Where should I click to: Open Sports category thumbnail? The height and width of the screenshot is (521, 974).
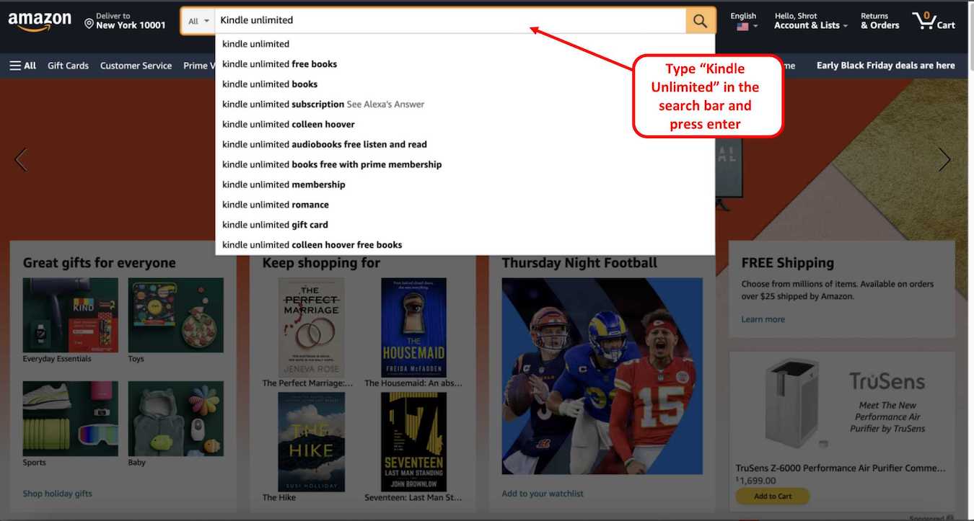pyautogui.click(x=70, y=419)
